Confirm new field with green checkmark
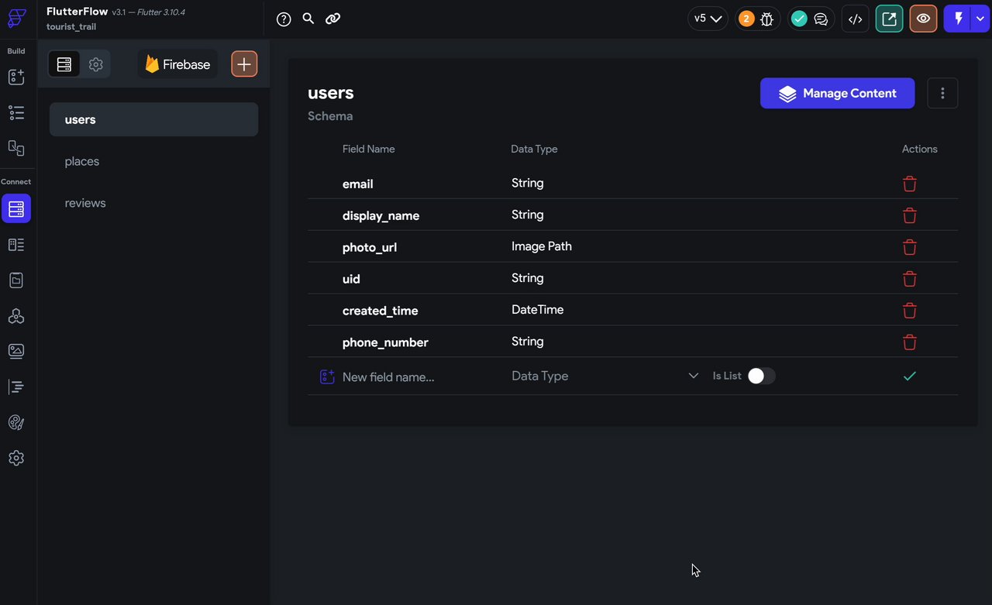The image size is (992, 605). pos(910,376)
